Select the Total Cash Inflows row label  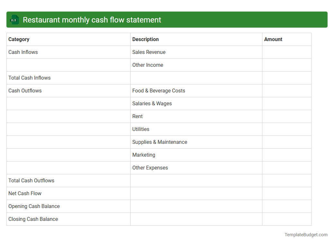click(x=29, y=78)
